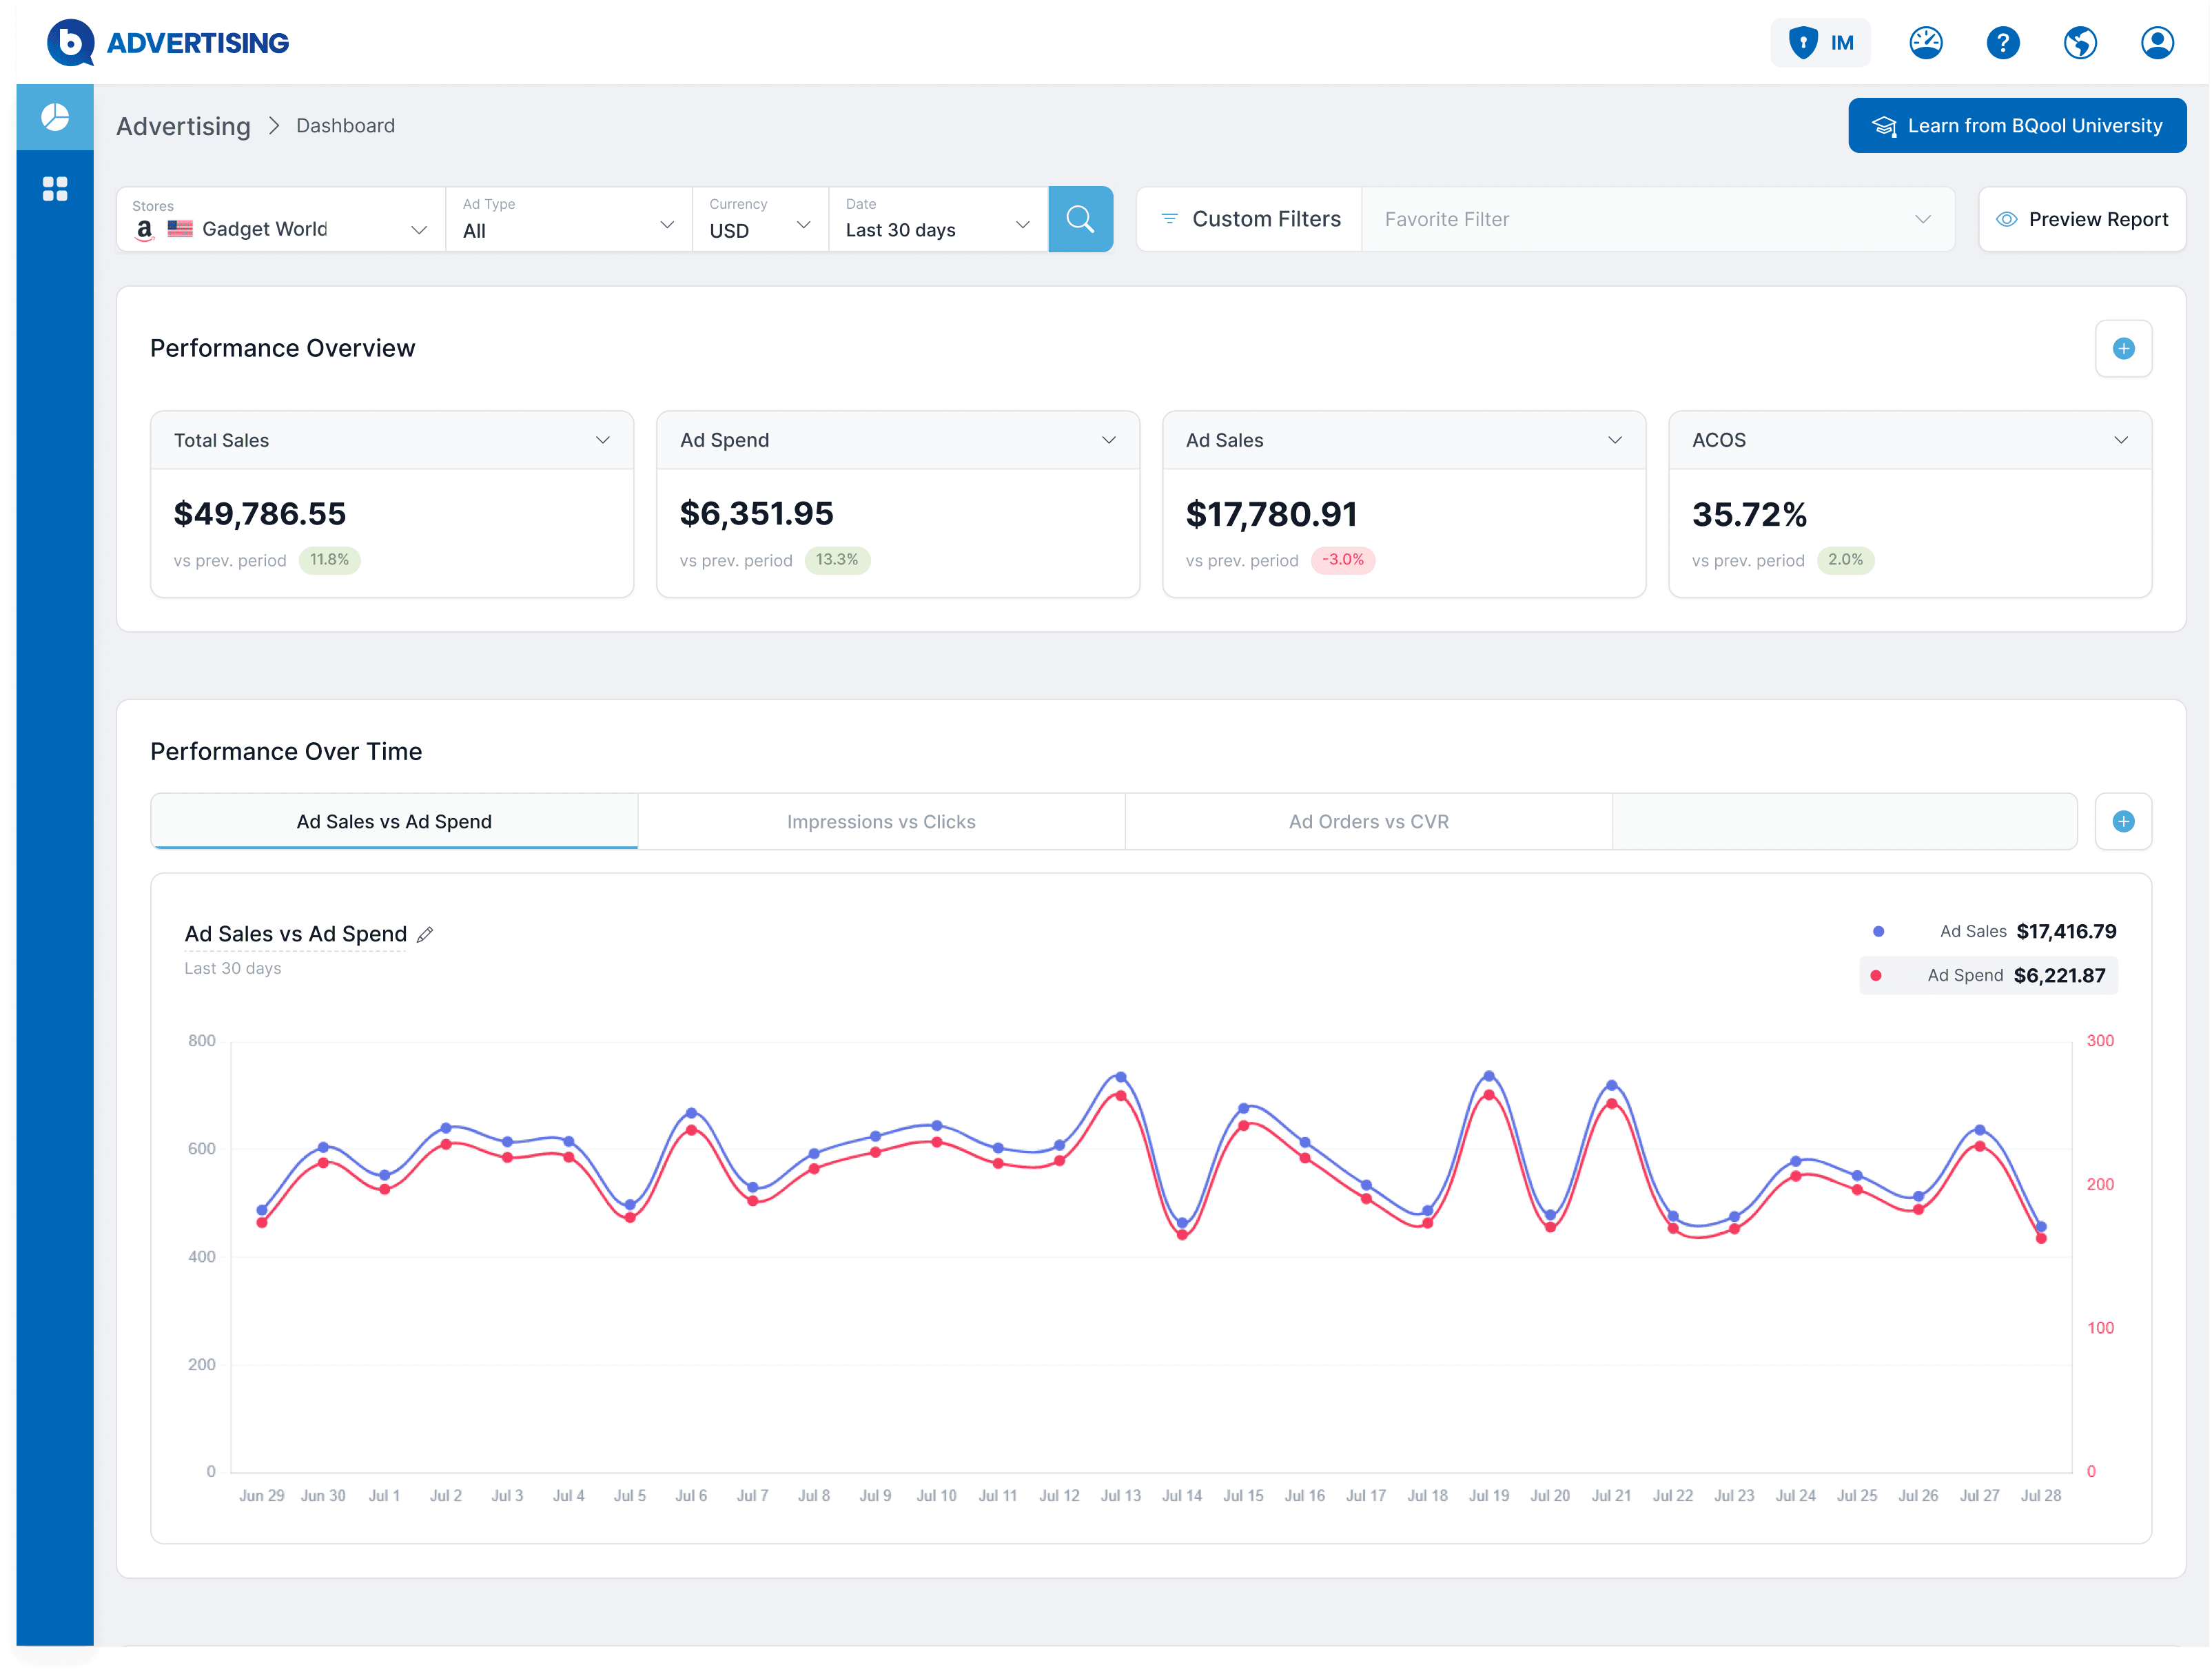Edit chart title with the pencil icon

pyautogui.click(x=425, y=934)
